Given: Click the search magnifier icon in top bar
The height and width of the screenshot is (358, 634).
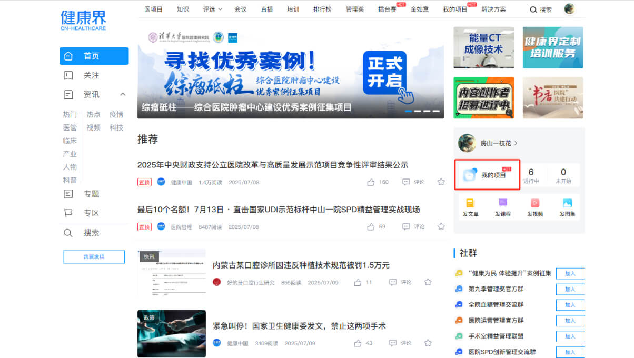Looking at the screenshot, I should pos(533,9).
